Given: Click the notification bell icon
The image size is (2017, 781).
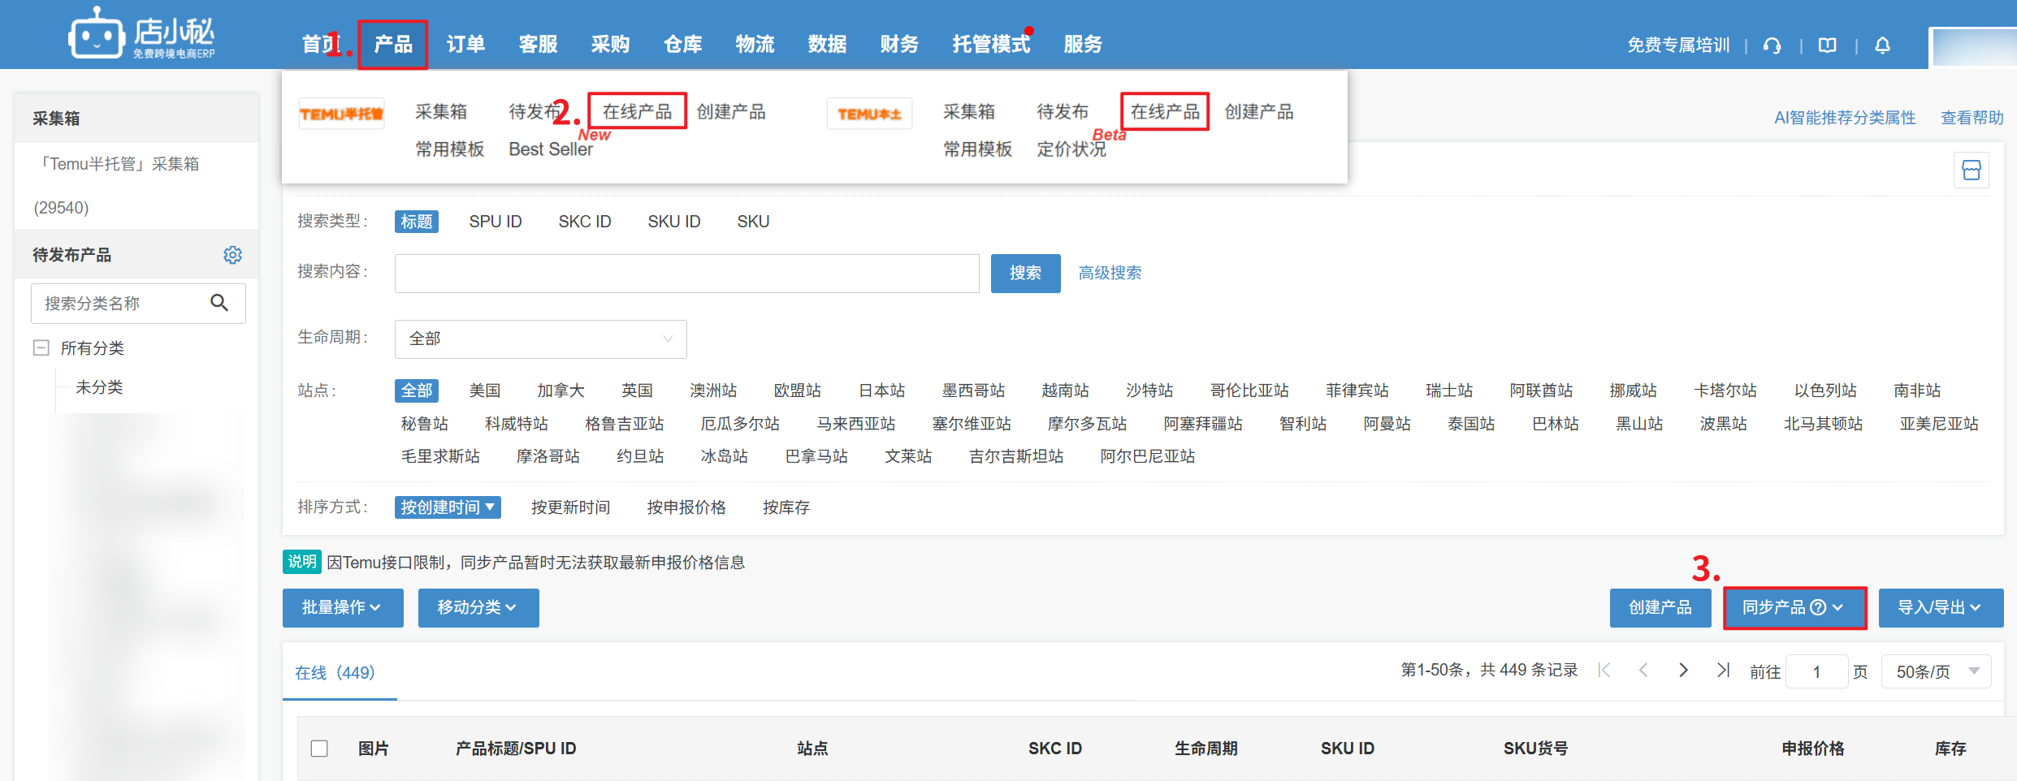Looking at the screenshot, I should coord(1882,45).
